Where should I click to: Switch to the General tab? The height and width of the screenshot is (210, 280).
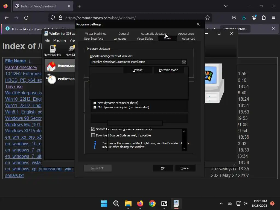(x=123, y=34)
